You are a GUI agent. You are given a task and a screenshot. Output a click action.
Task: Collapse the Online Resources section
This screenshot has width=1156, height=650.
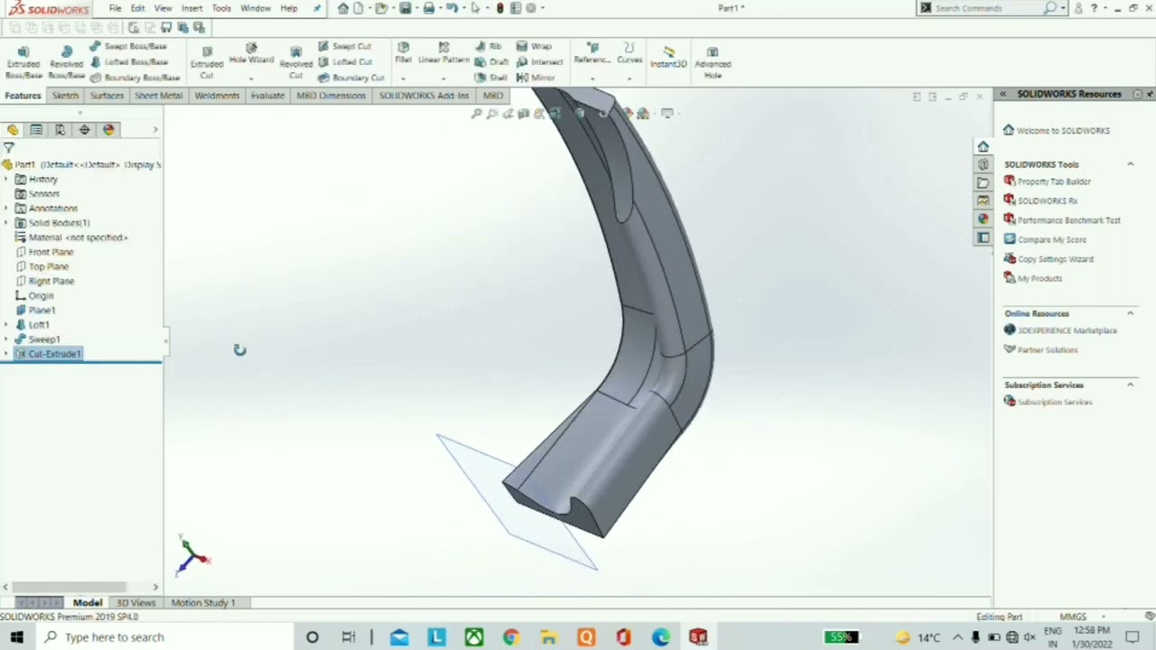[x=1130, y=313]
